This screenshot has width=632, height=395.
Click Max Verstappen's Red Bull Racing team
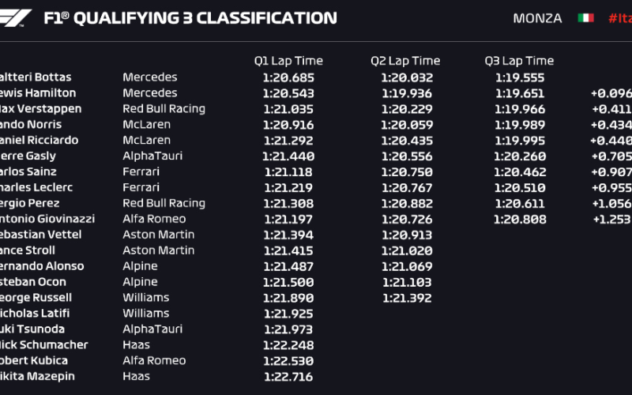(x=164, y=109)
